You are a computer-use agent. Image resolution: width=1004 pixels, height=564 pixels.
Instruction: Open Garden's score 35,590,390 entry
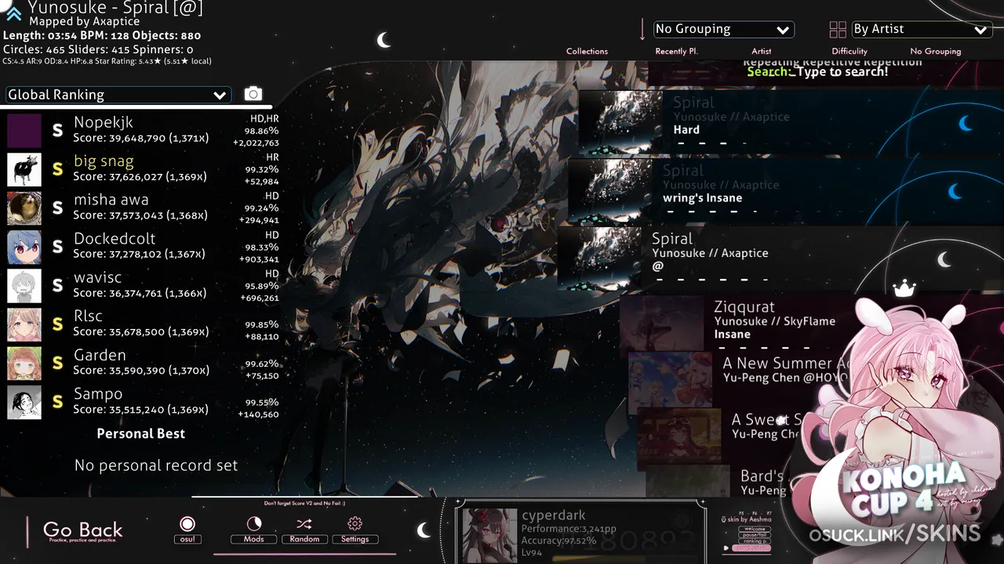tap(143, 363)
